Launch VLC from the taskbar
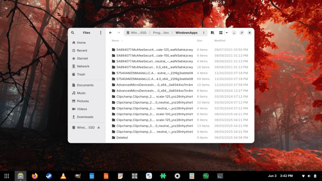 tap(63, 176)
